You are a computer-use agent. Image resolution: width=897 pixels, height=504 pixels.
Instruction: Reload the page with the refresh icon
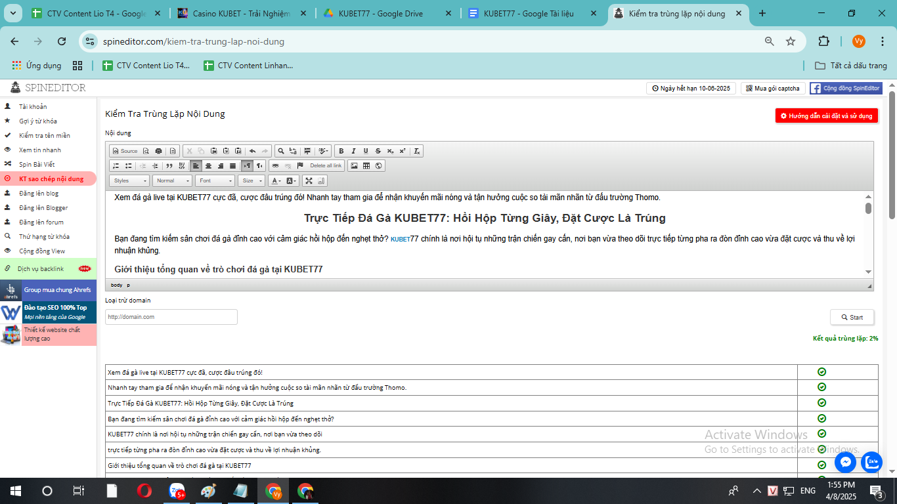62,41
